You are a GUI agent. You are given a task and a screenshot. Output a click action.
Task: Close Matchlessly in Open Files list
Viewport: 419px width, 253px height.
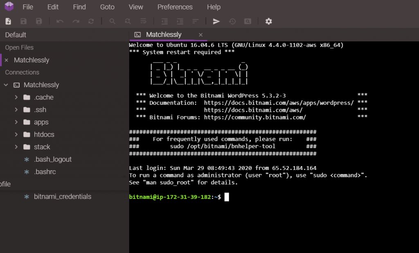pos(7,61)
